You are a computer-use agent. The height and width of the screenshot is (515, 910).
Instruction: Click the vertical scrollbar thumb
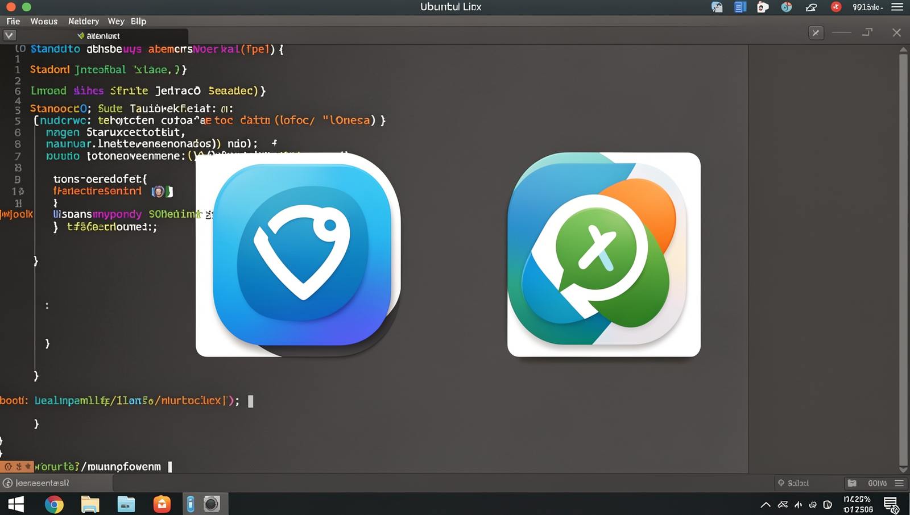pyautogui.click(x=903, y=259)
